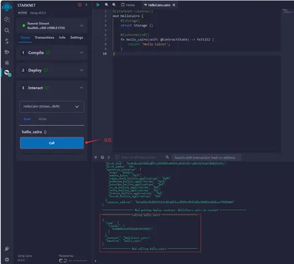Toggle listen on all transactions checkbox
This screenshot has width=294, height=264.
tap(118, 157)
